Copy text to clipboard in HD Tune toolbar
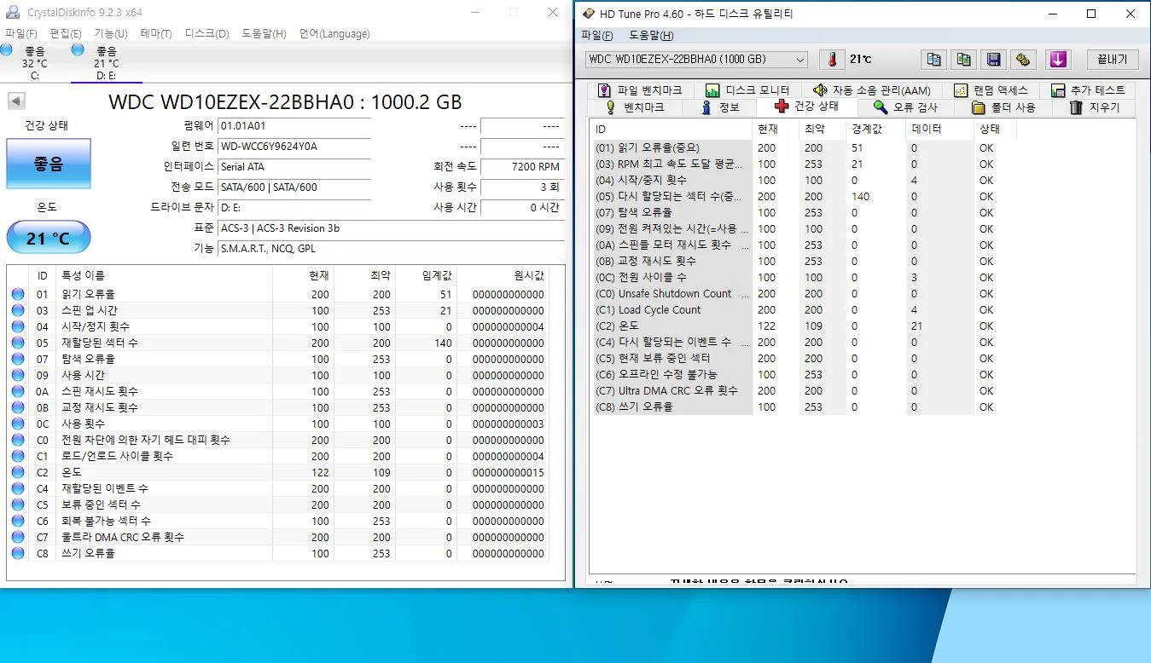The image size is (1151, 663). (x=934, y=60)
